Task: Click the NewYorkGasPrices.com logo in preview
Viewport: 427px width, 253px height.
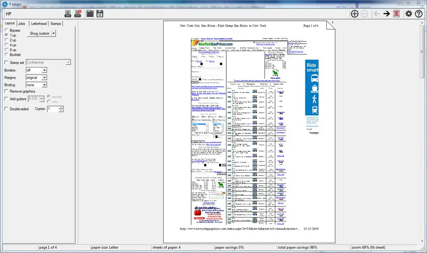Action: tap(212, 44)
